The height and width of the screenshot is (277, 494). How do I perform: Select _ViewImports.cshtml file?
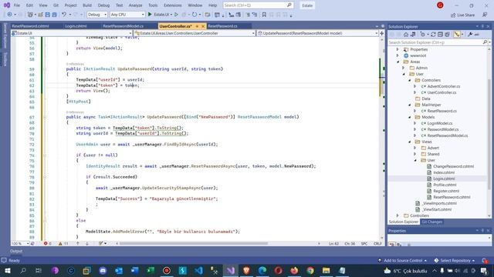(x=439, y=203)
